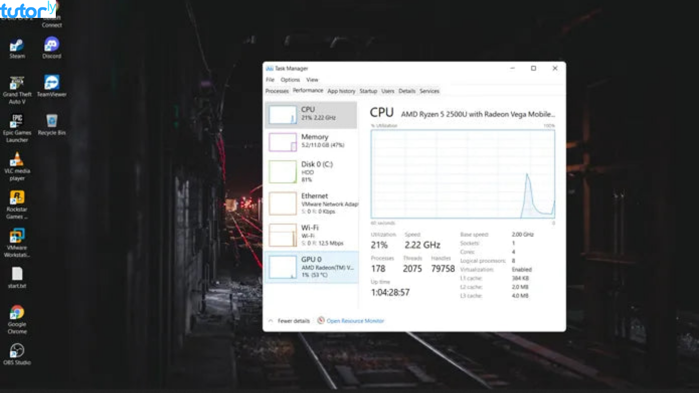699x393 pixels.
Task: Check Ethernet adapter performance
Action: (x=311, y=203)
